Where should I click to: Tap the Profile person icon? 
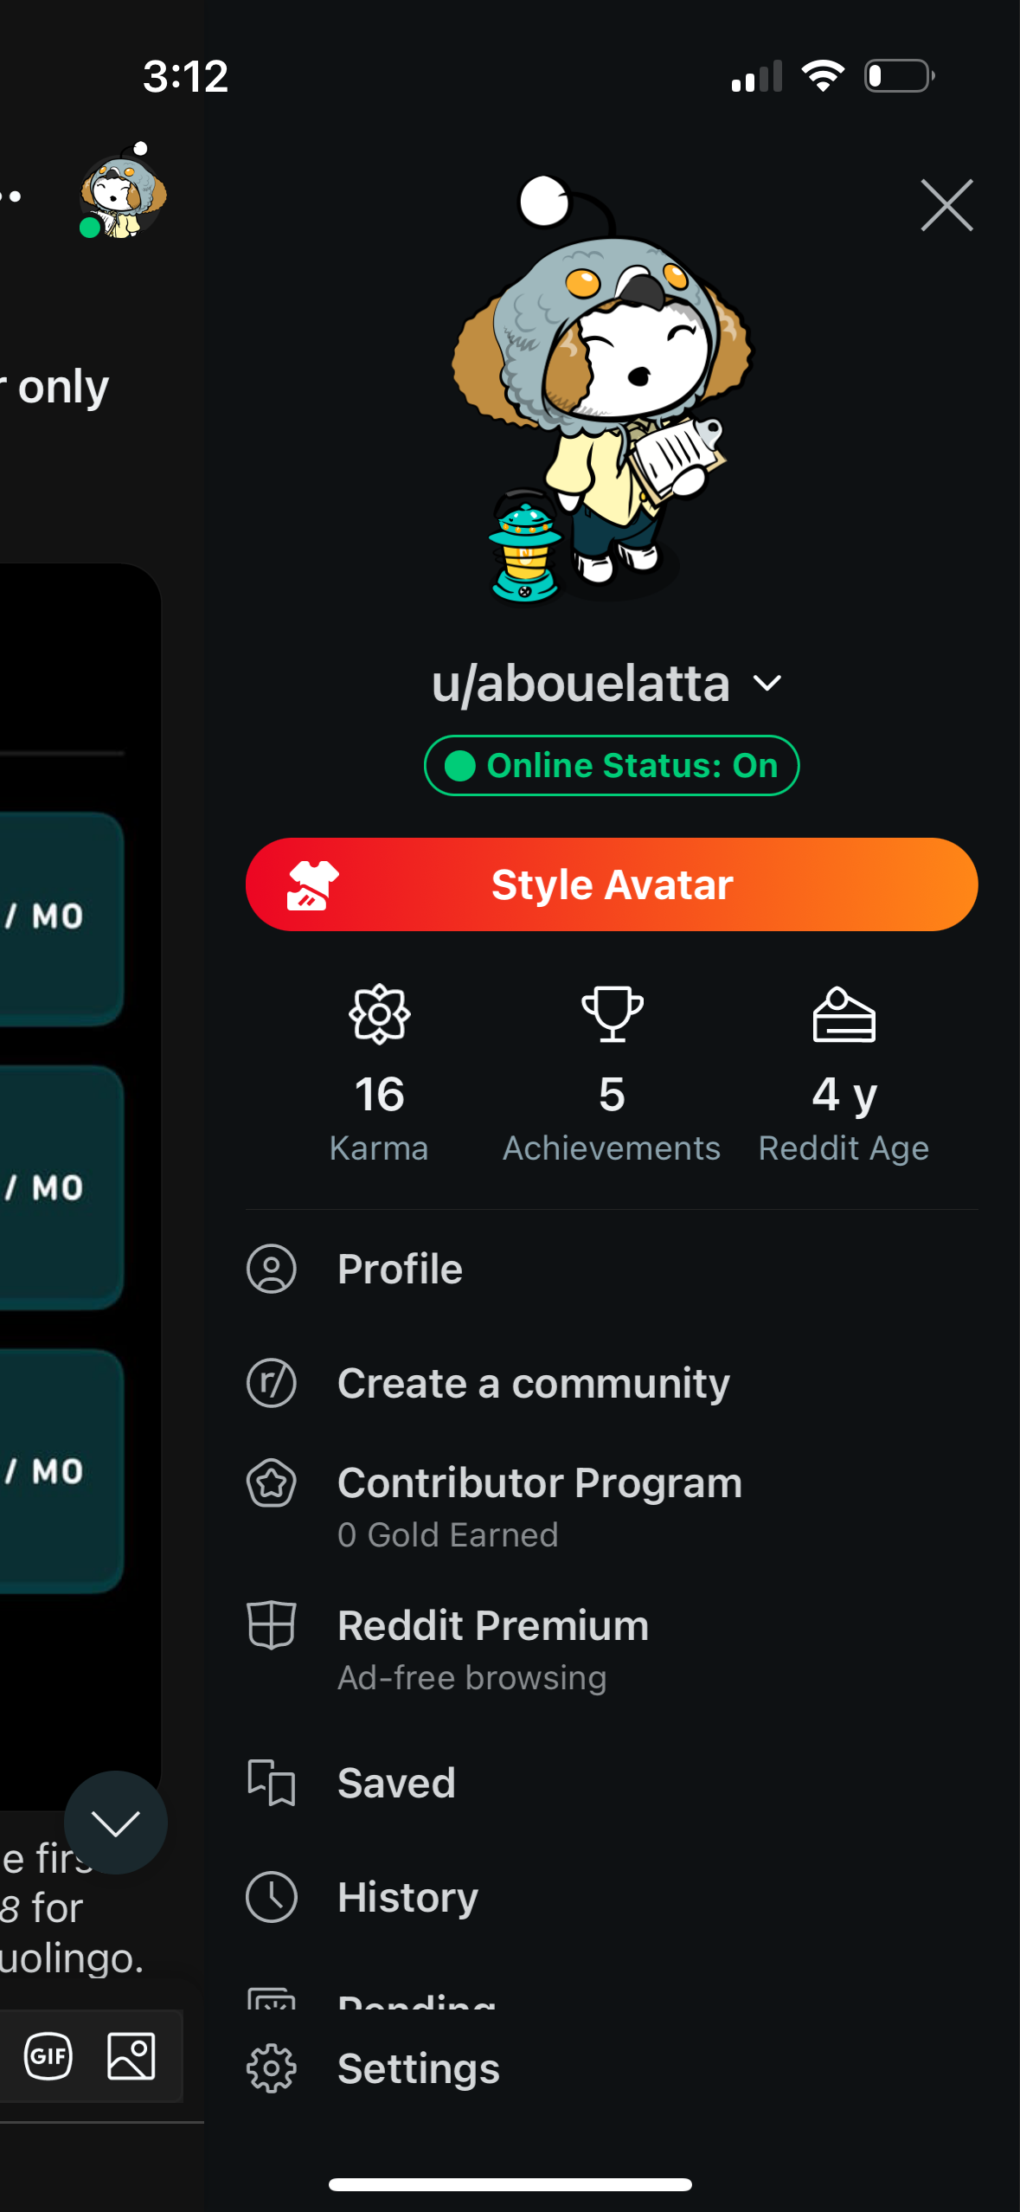point(272,1269)
